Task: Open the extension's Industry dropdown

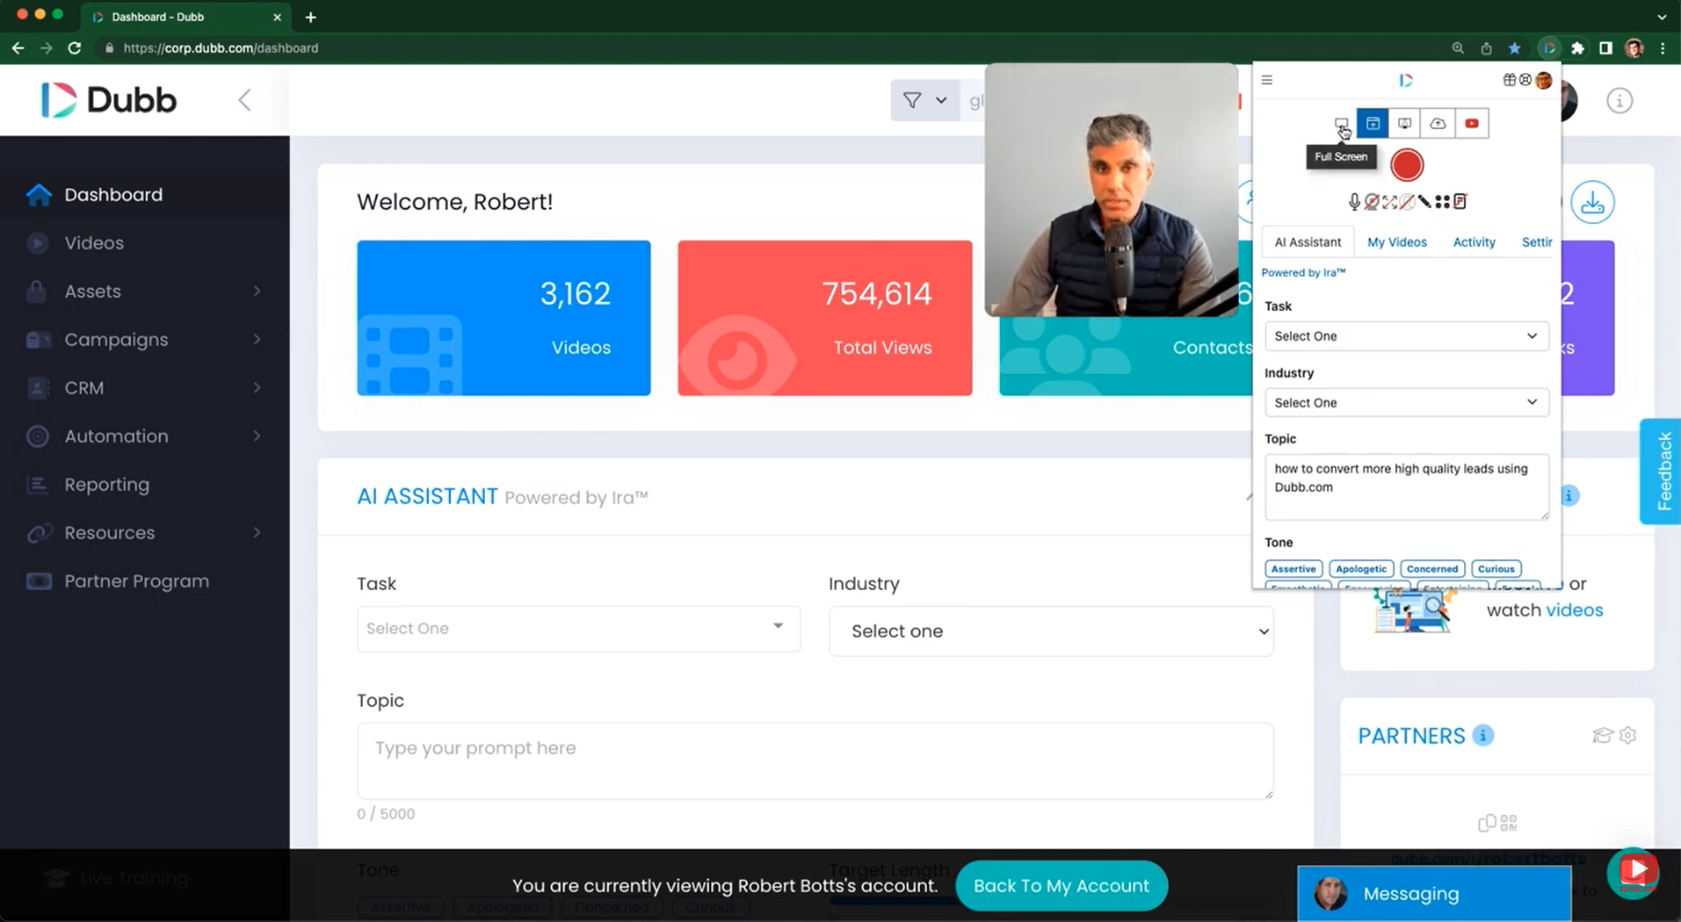Action: (x=1406, y=403)
